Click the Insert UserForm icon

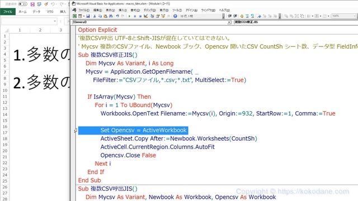pyautogui.click(x=80, y=16)
